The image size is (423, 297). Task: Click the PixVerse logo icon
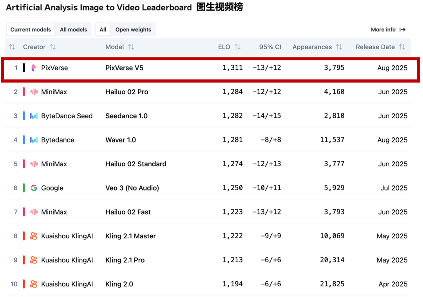(34, 68)
